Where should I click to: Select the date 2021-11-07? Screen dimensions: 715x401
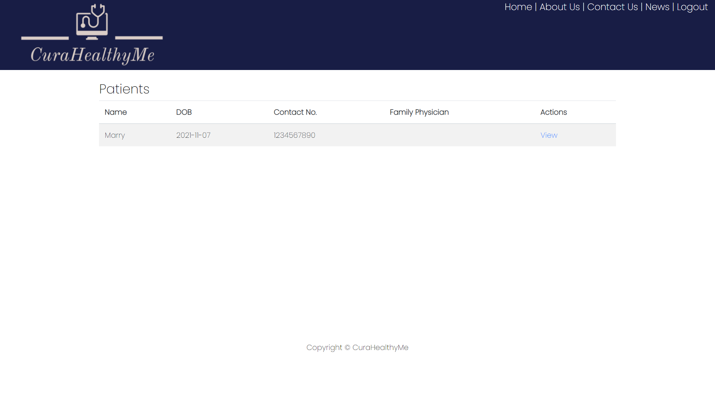point(193,135)
